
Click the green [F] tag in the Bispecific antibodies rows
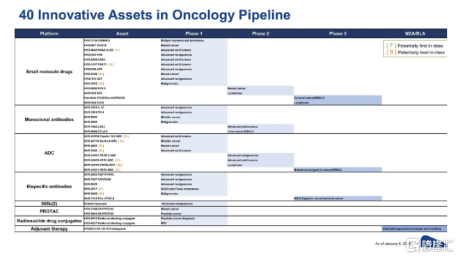click(101, 189)
